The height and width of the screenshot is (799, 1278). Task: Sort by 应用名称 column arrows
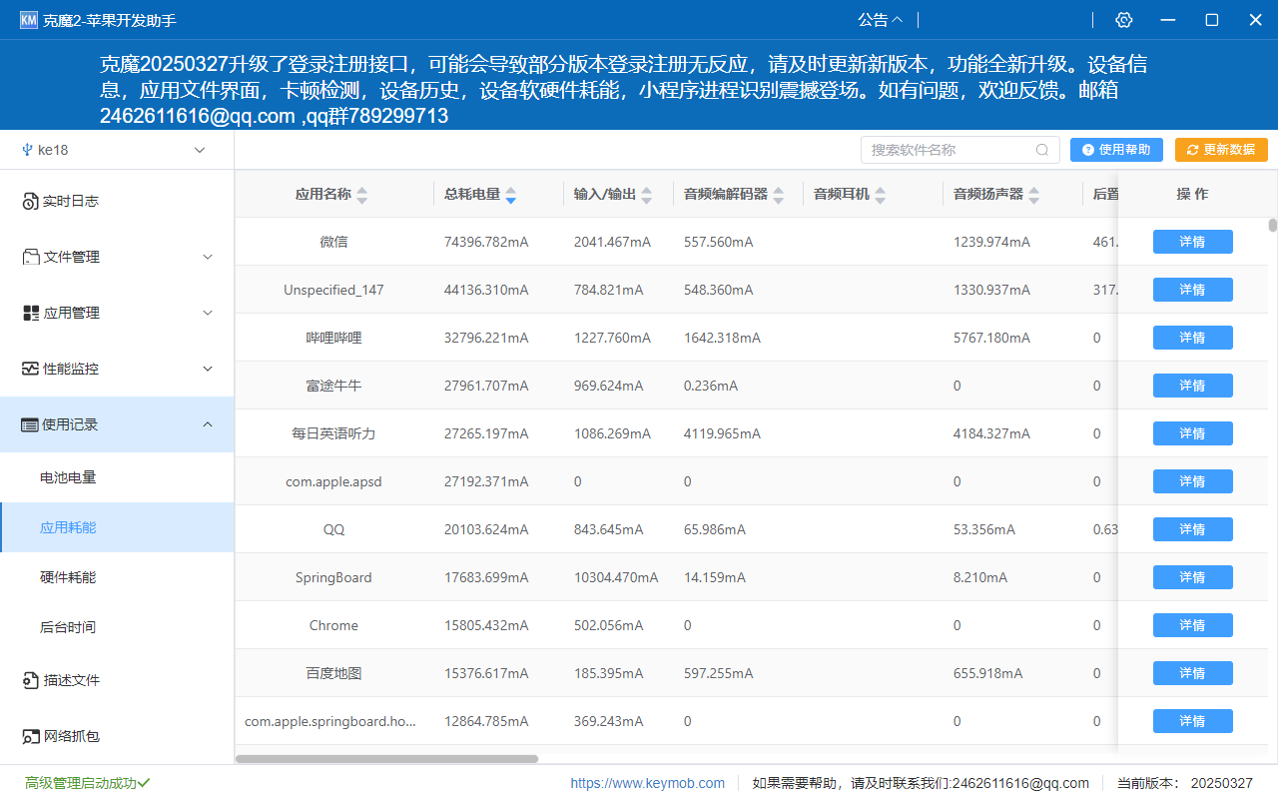361,195
